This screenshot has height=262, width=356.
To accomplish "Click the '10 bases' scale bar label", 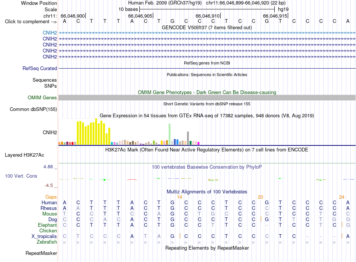I will (128, 9).
